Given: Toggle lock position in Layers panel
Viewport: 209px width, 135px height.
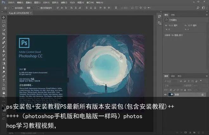Looking at the screenshot, I should 178,90.
